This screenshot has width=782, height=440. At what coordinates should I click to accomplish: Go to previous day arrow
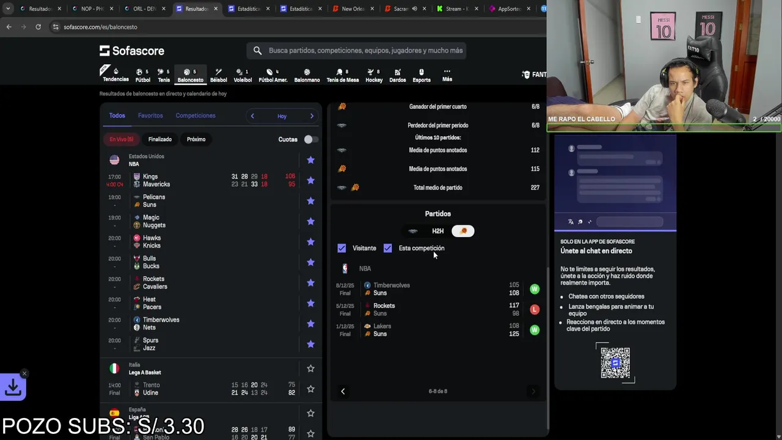[x=252, y=116]
